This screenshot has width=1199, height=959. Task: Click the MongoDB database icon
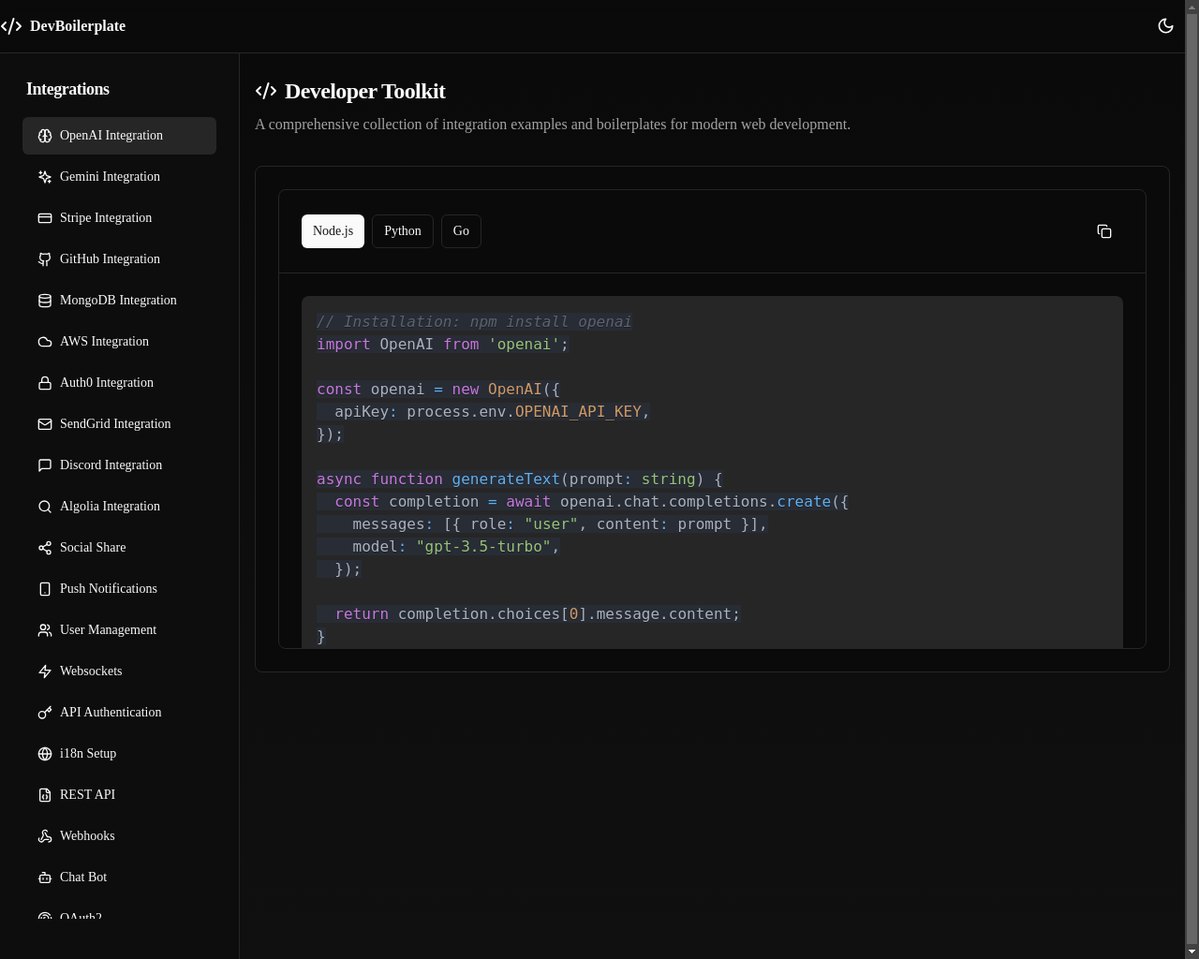(45, 301)
